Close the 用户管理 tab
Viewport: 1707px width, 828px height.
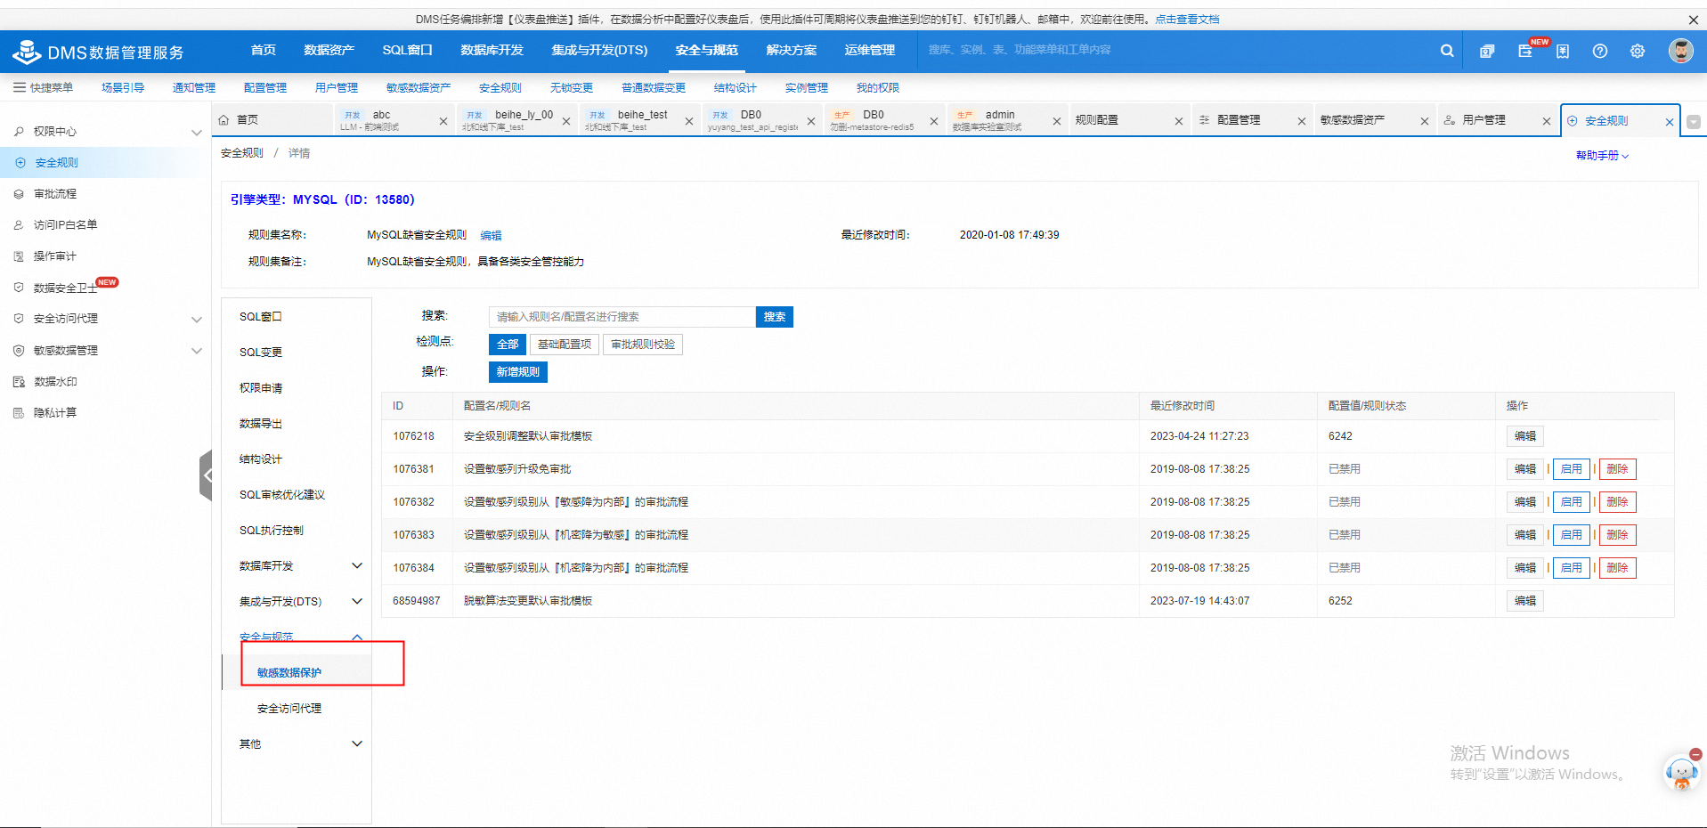pyautogui.click(x=1547, y=121)
